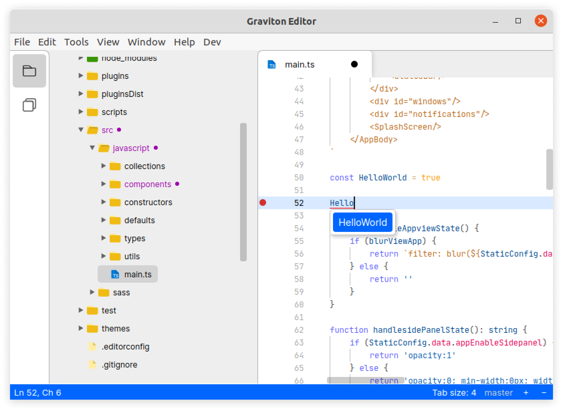Expand the scripts folder arrow
Image resolution: width=563 pixels, height=411 pixels.
pyautogui.click(x=81, y=112)
